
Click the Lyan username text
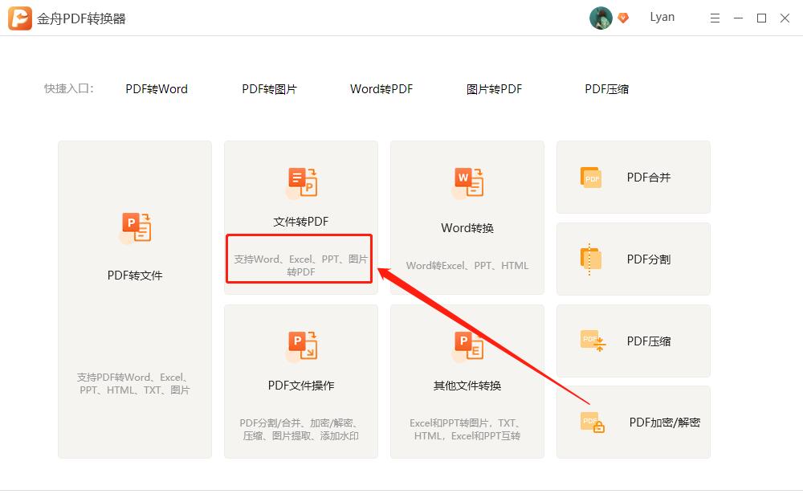pyautogui.click(x=662, y=17)
